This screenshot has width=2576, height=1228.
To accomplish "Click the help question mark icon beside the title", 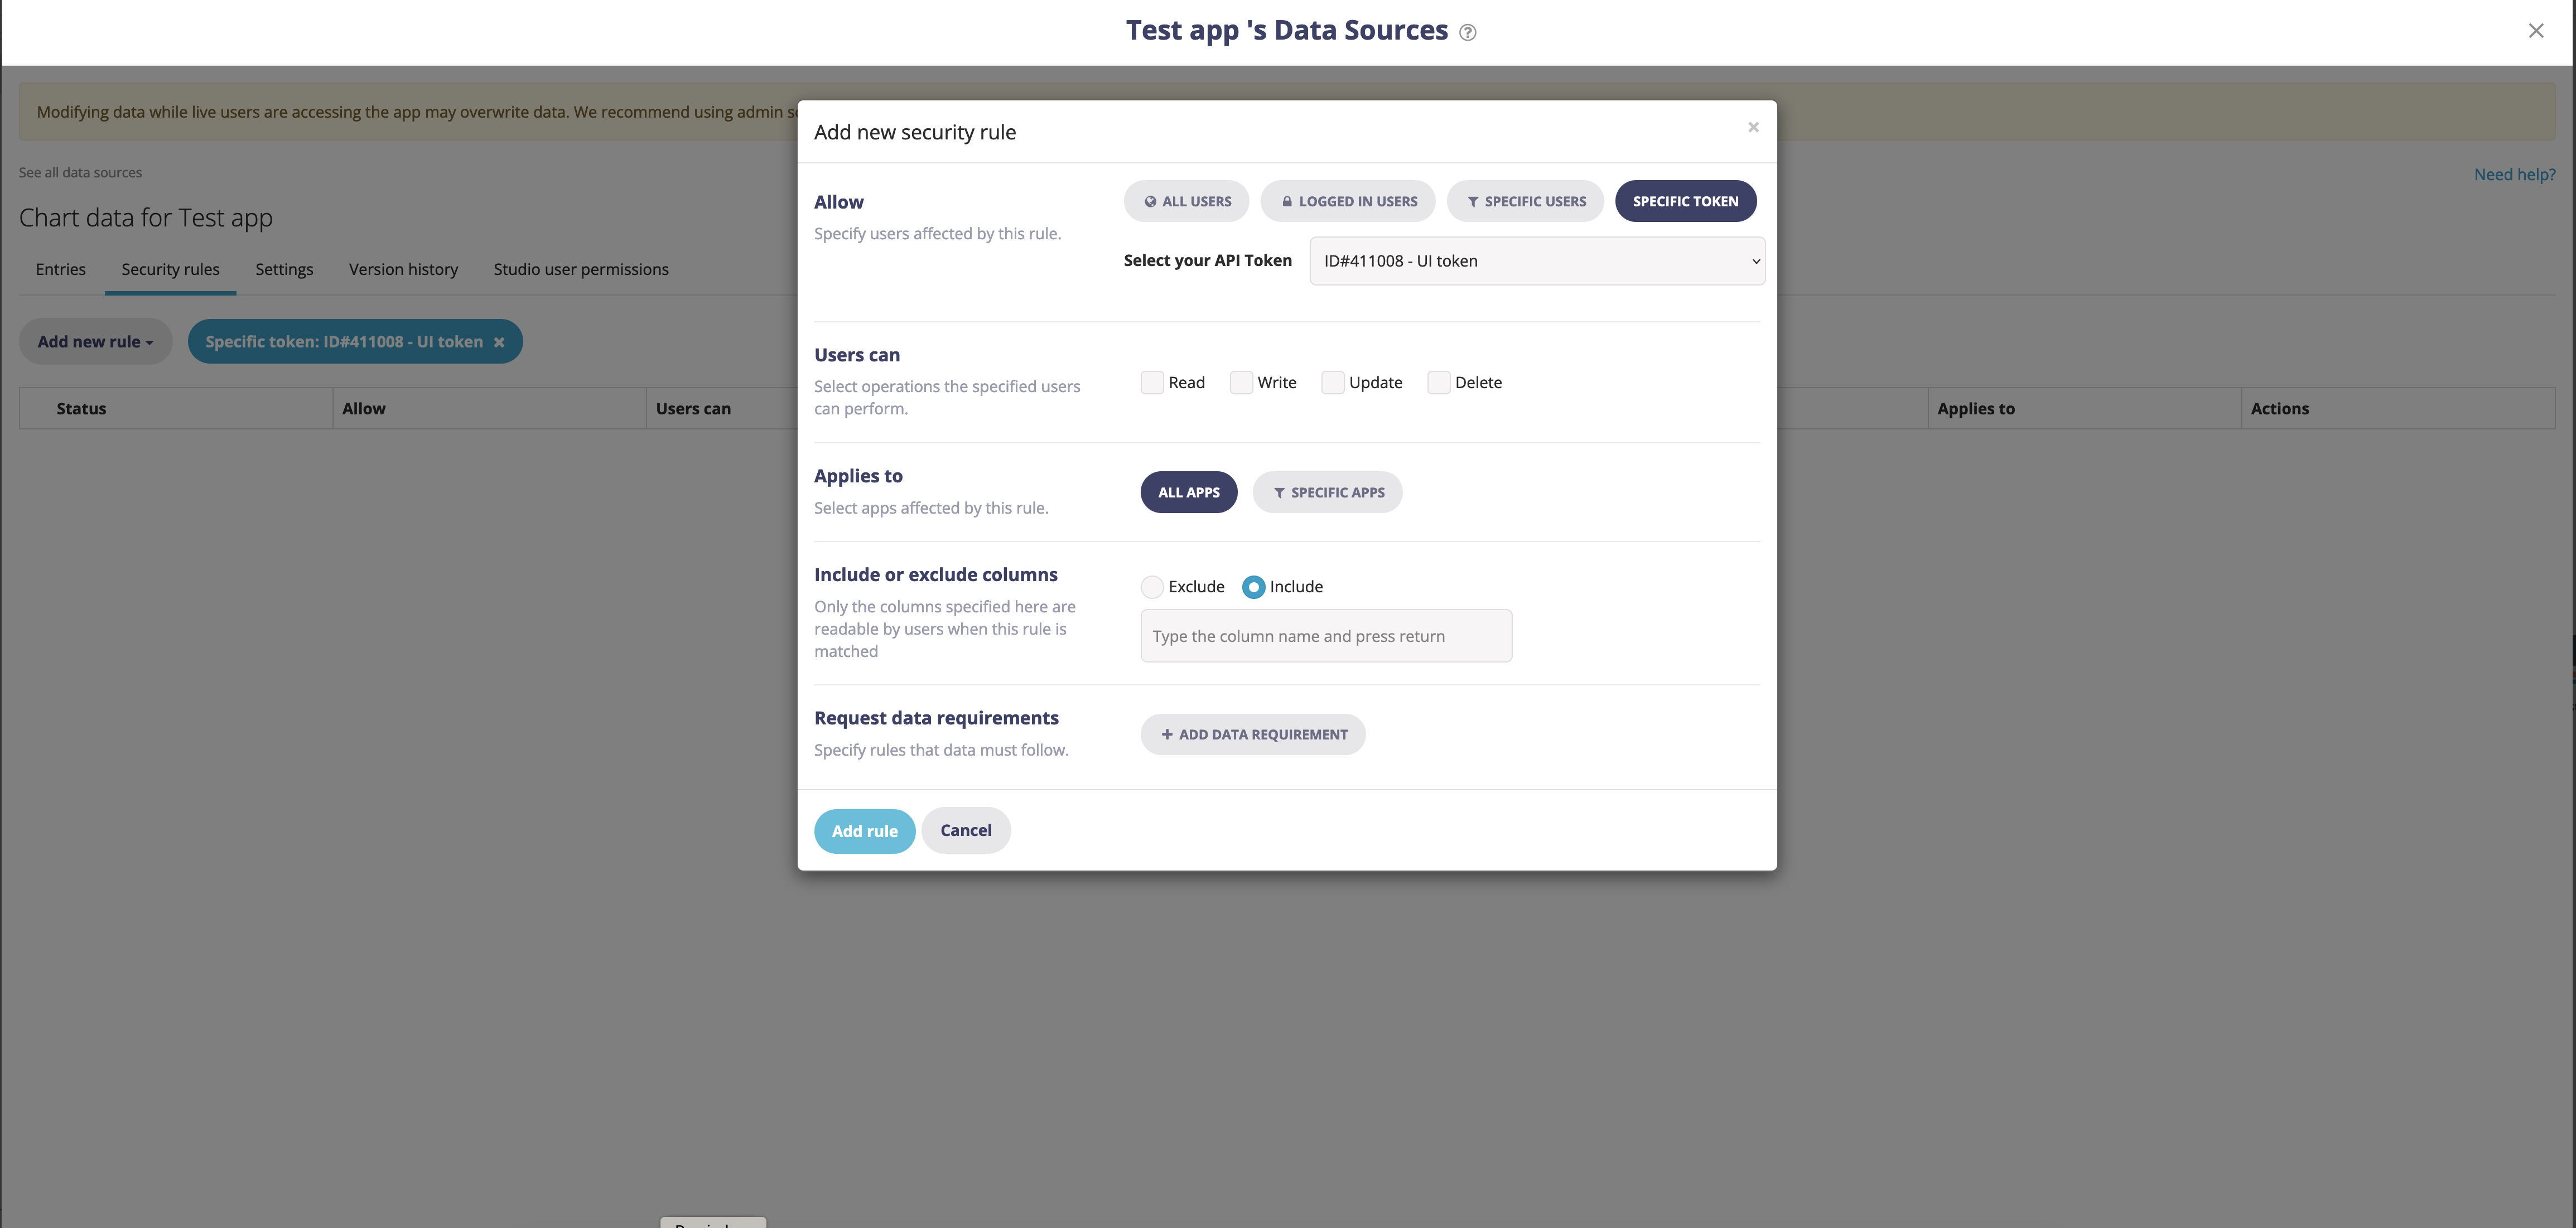I will pyautogui.click(x=1467, y=32).
